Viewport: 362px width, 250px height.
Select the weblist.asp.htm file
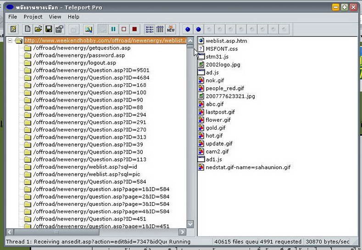click(x=226, y=41)
